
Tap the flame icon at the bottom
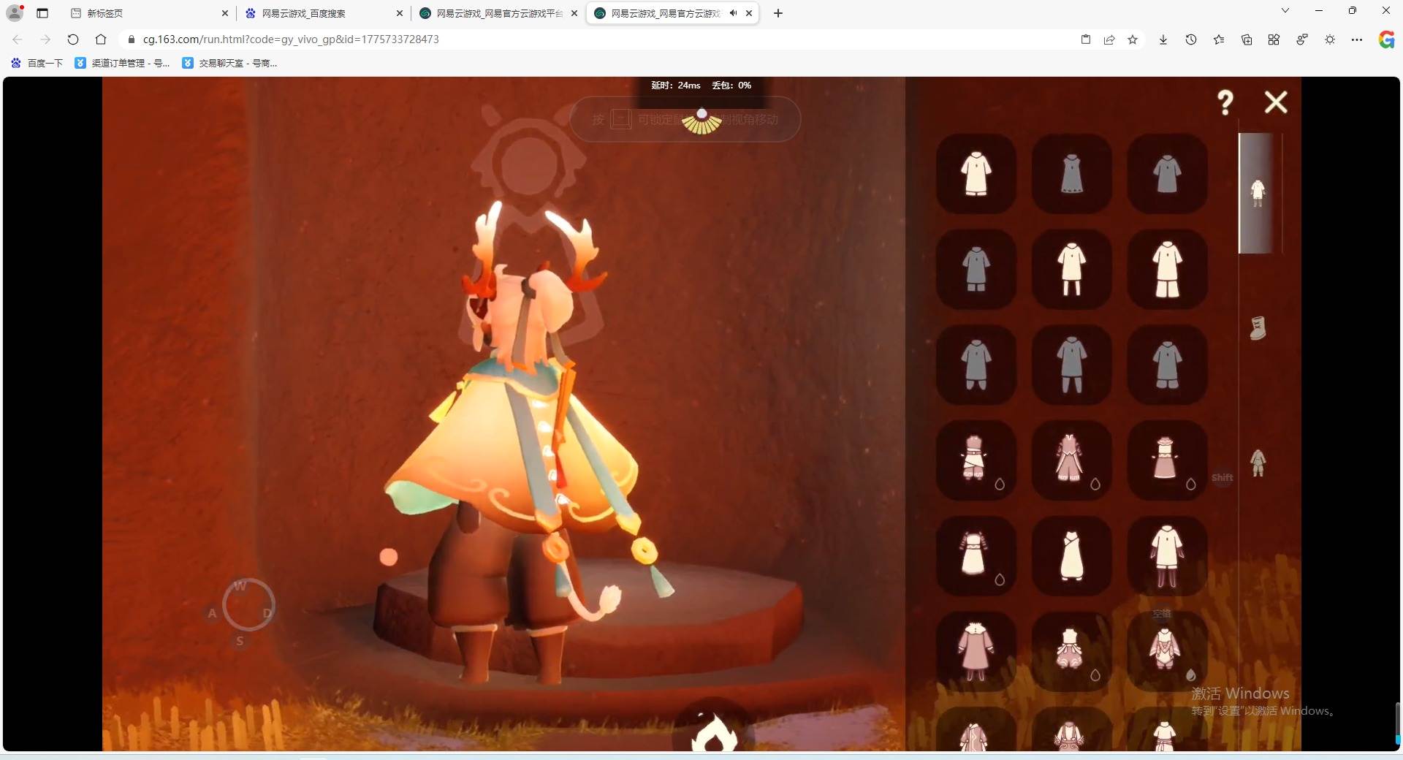(x=714, y=732)
